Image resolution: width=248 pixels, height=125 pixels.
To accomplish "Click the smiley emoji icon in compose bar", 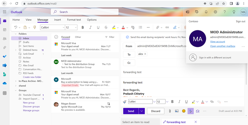I will (184, 111).
